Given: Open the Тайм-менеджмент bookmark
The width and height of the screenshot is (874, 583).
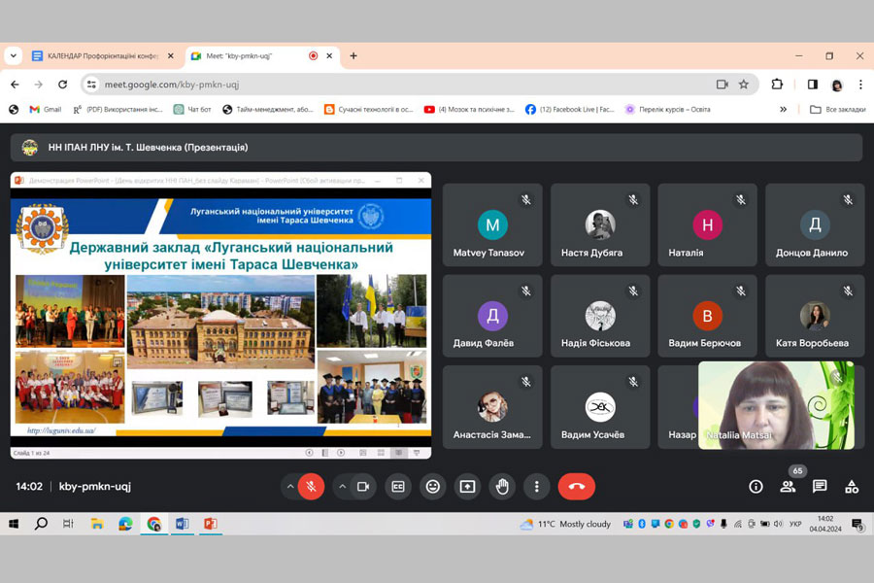Looking at the screenshot, I should (268, 110).
